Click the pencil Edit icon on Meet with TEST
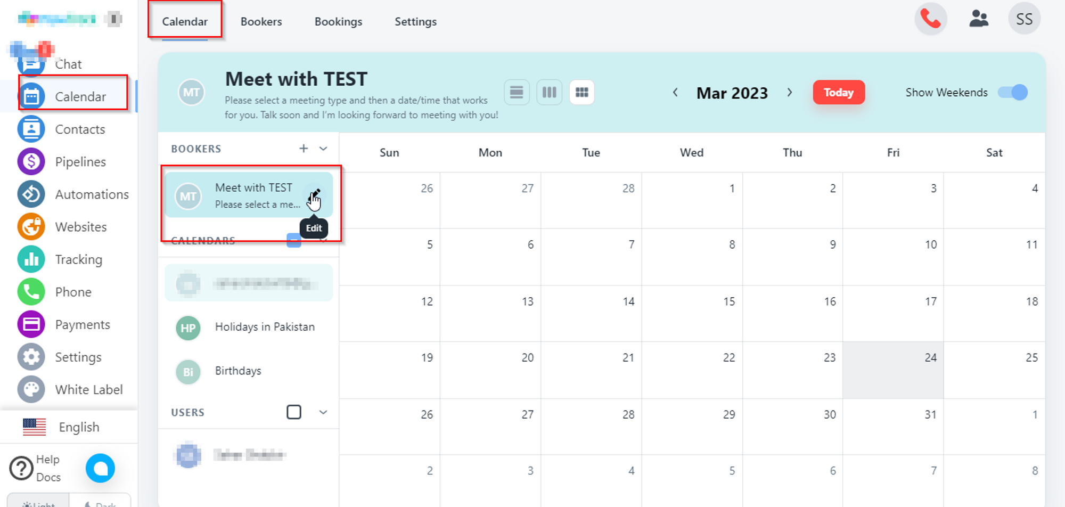The image size is (1065, 507). 315,194
